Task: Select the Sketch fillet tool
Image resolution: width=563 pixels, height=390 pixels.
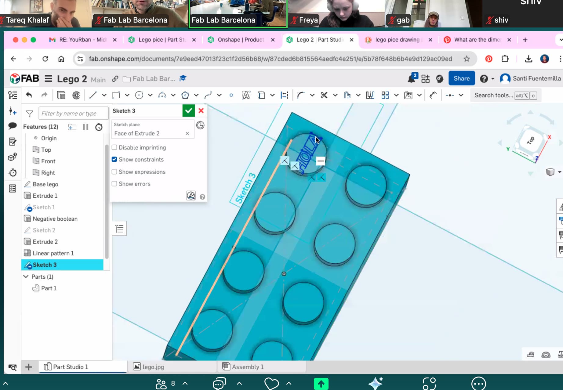Action: (301, 95)
